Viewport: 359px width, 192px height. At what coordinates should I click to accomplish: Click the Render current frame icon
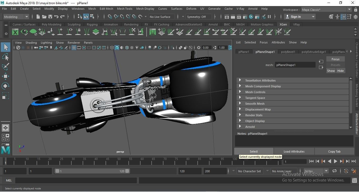(x=233, y=17)
